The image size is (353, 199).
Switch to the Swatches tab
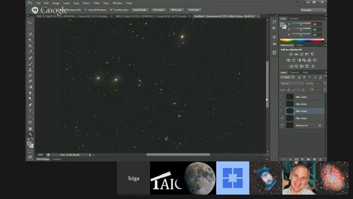(x=294, y=18)
